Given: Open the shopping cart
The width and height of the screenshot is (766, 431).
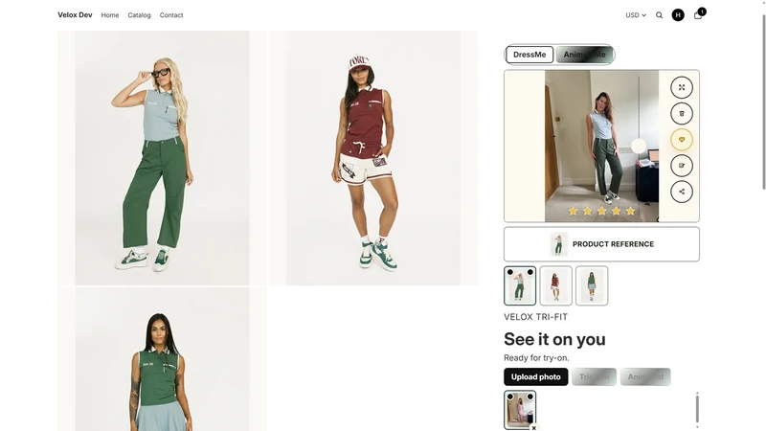Looking at the screenshot, I should tap(698, 15).
